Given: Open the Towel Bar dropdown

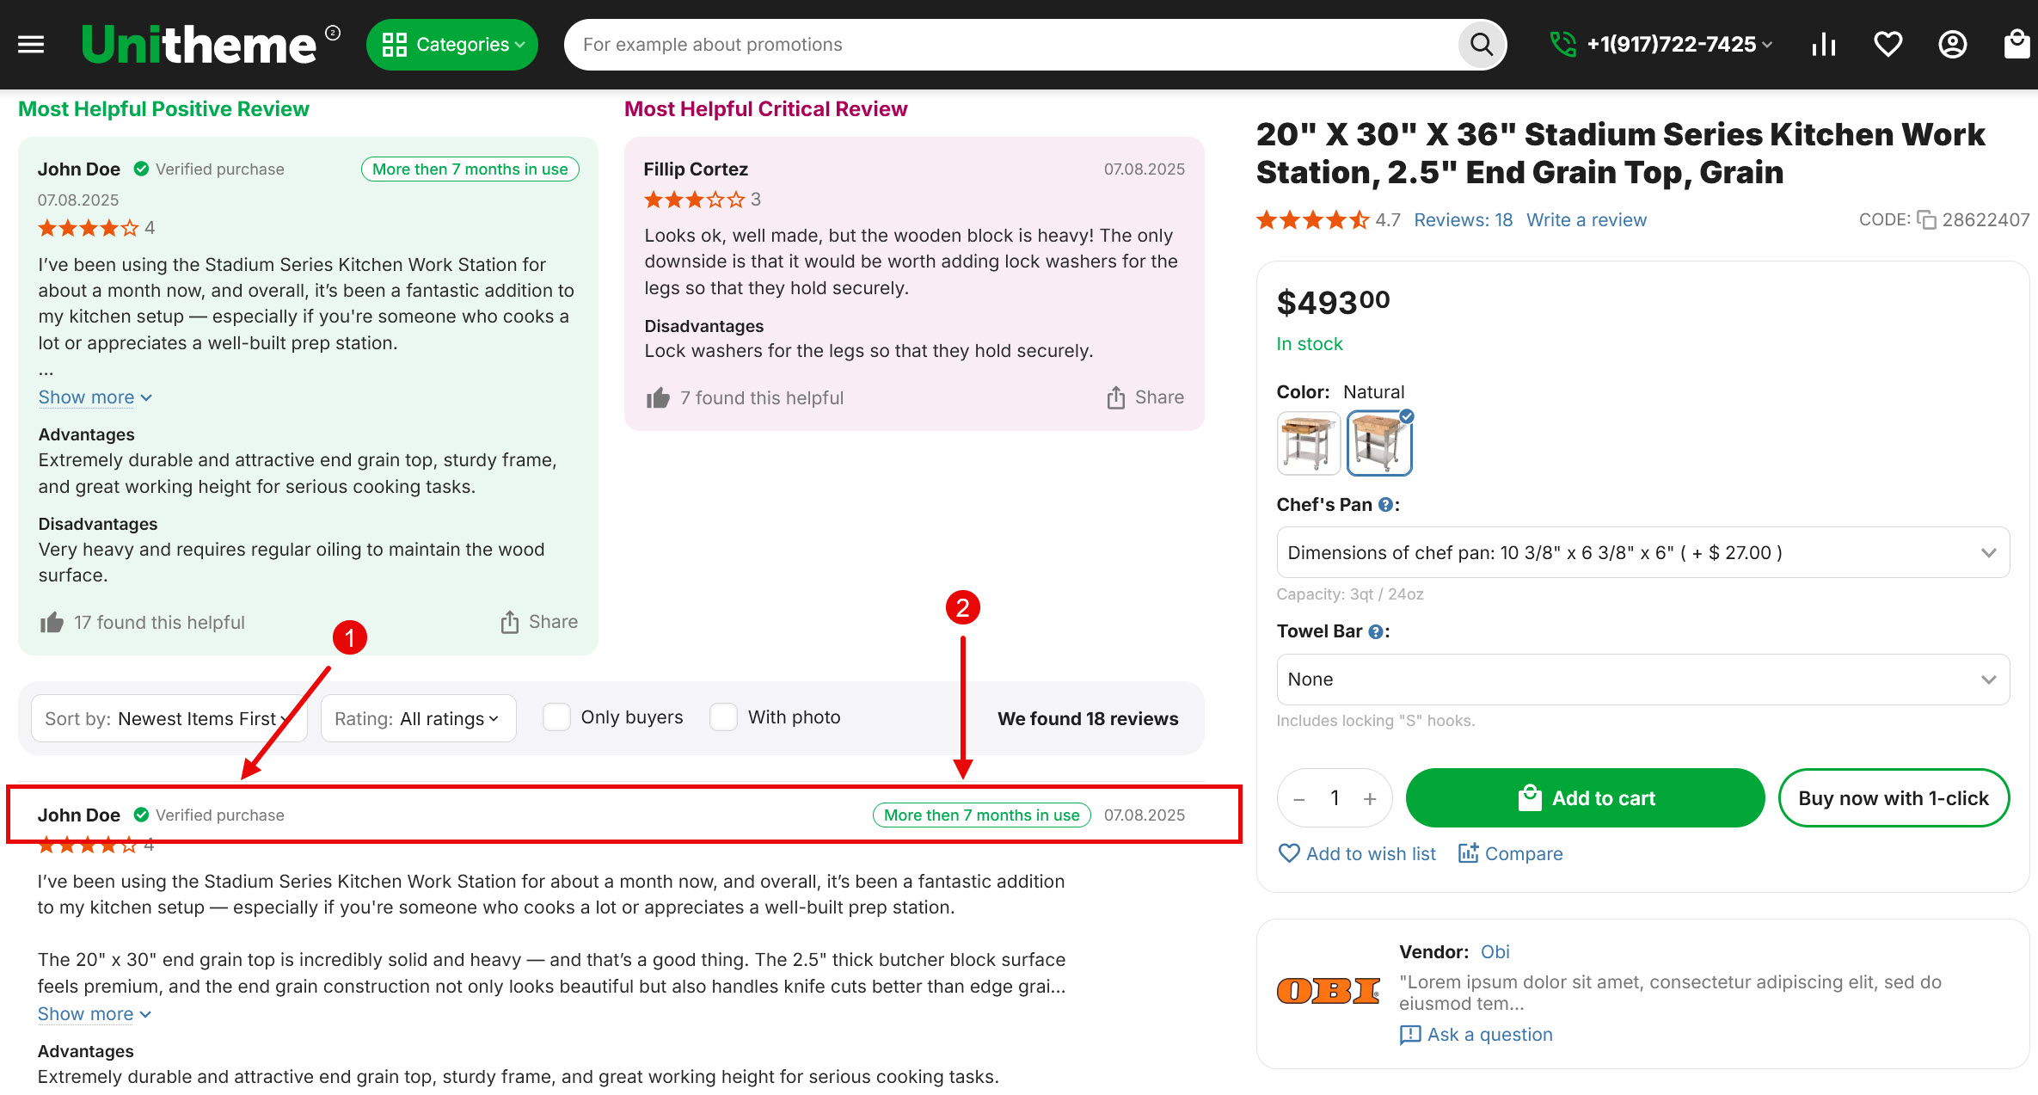Looking at the screenshot, I should pos(1642,680).
